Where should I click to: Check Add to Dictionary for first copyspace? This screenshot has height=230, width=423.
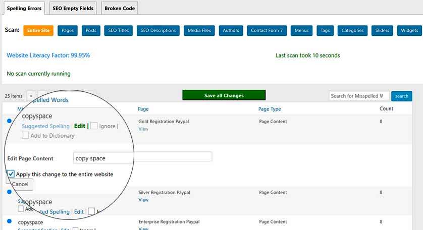(25, 135)
